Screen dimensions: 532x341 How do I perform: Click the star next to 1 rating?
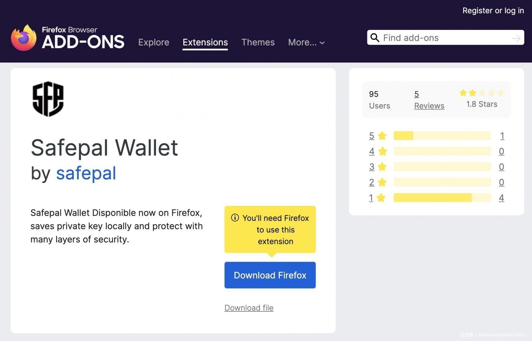[381, 198]
